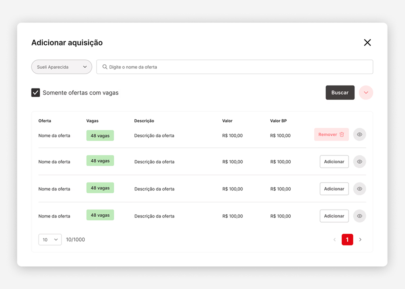Image resolution: width=405 pixels, height=289 pixels.
Task: Click Adicionar on the fourth offer
Action: (334, 216)
